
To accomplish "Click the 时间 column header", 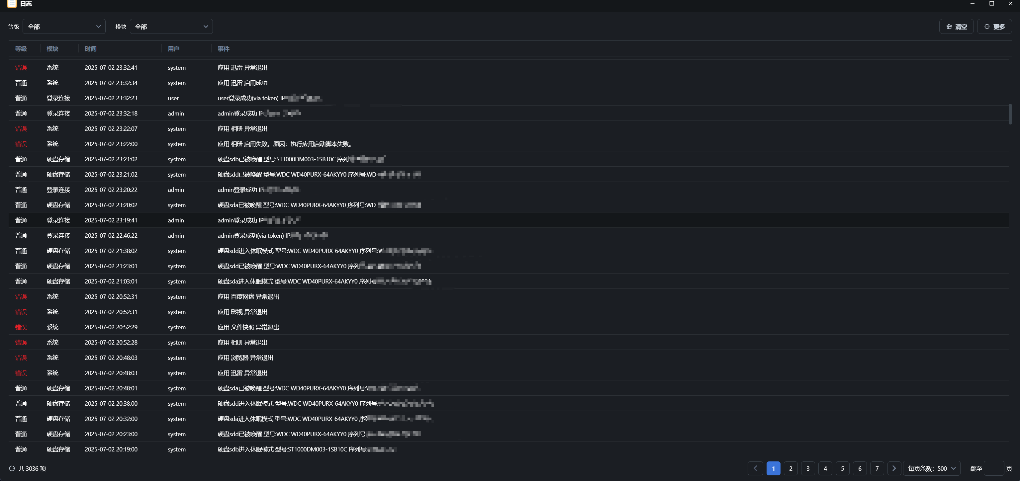I will pyautogui.click(x=91, y=49).
